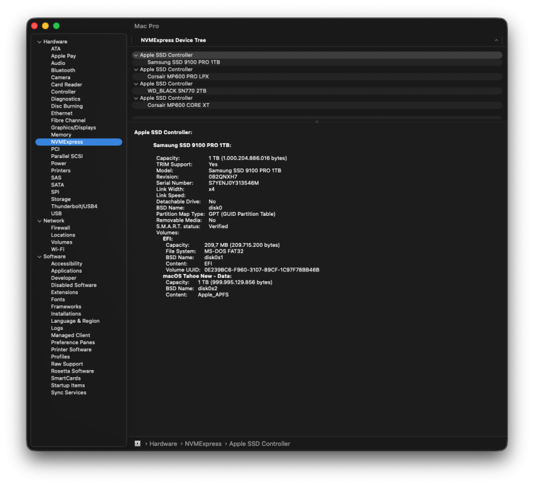
Task: Select Corsair MP600 PRO LPX row
Action: click(317, 76)
